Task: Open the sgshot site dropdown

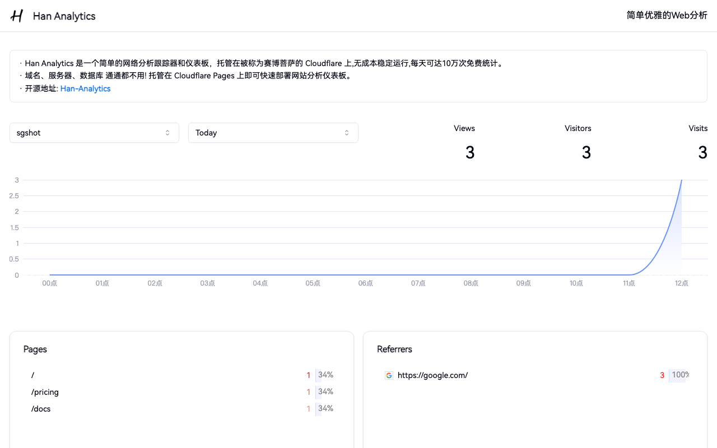Action: [x=94, y=133]
